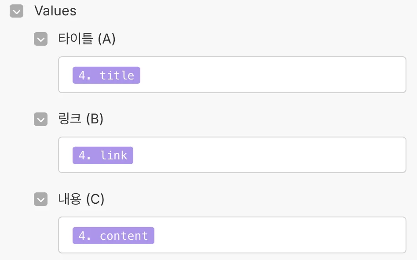Image resolution: width=417 pixels, height=260 pixels.
Task: Collapse the Values section chevron
Action: point(16,11)
